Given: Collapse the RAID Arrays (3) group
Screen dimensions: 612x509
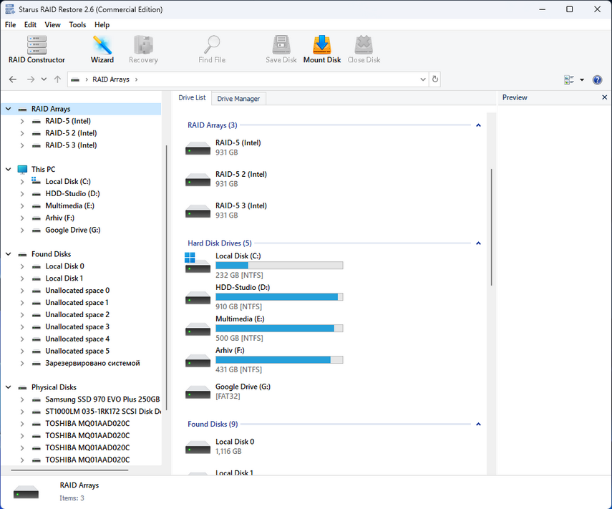Looking at the screenshot, I should point(478,125).
